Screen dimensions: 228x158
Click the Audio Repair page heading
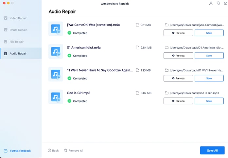(62, 11)
